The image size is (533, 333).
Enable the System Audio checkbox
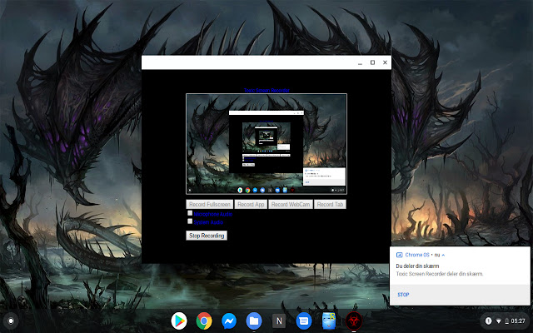click(x=190, y=221)
